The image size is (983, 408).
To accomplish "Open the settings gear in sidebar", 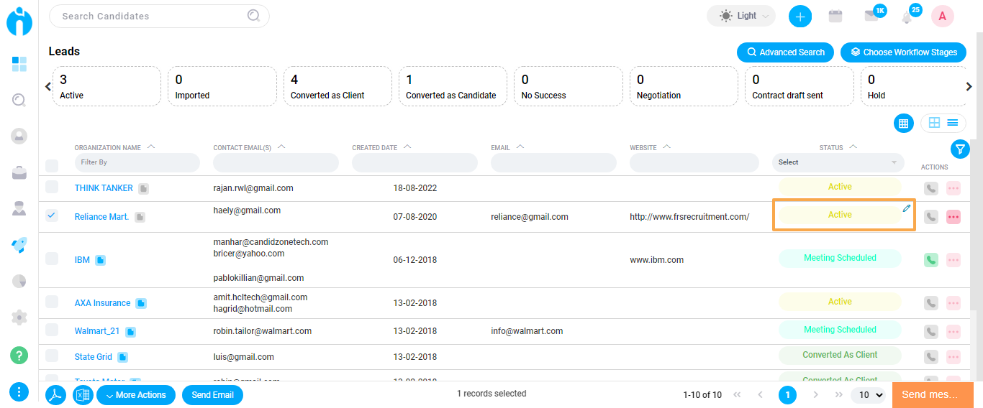I will point(19,317).
